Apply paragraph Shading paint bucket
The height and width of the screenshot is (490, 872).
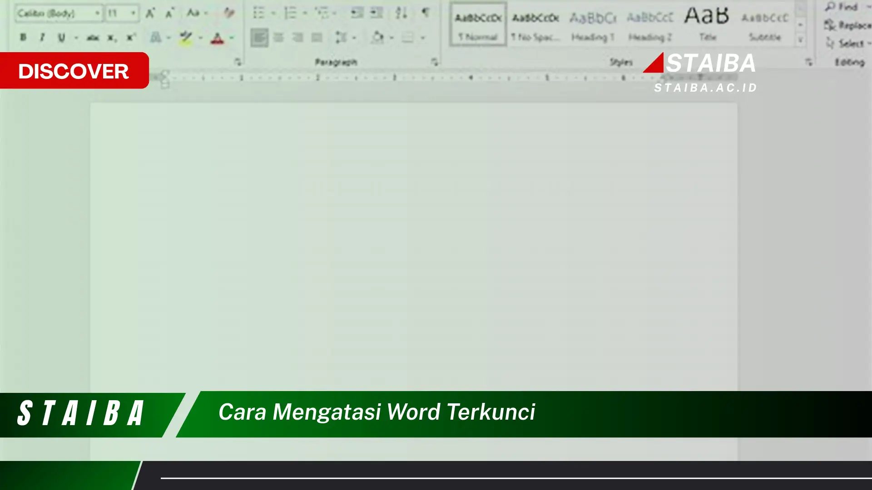[x=377, y=37]
